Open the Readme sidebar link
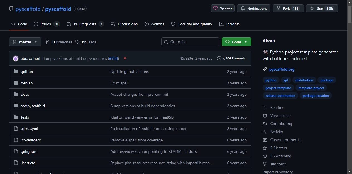This screenshot has width=352, height=174. [273, 107]
